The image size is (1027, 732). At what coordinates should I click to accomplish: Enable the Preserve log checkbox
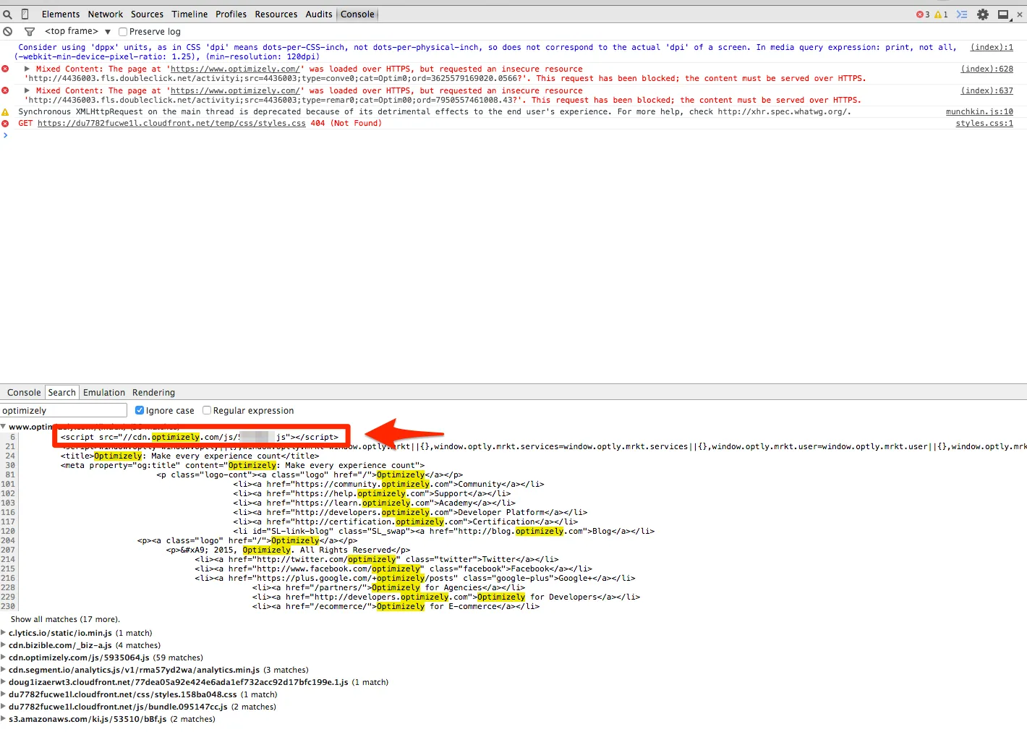123,32
